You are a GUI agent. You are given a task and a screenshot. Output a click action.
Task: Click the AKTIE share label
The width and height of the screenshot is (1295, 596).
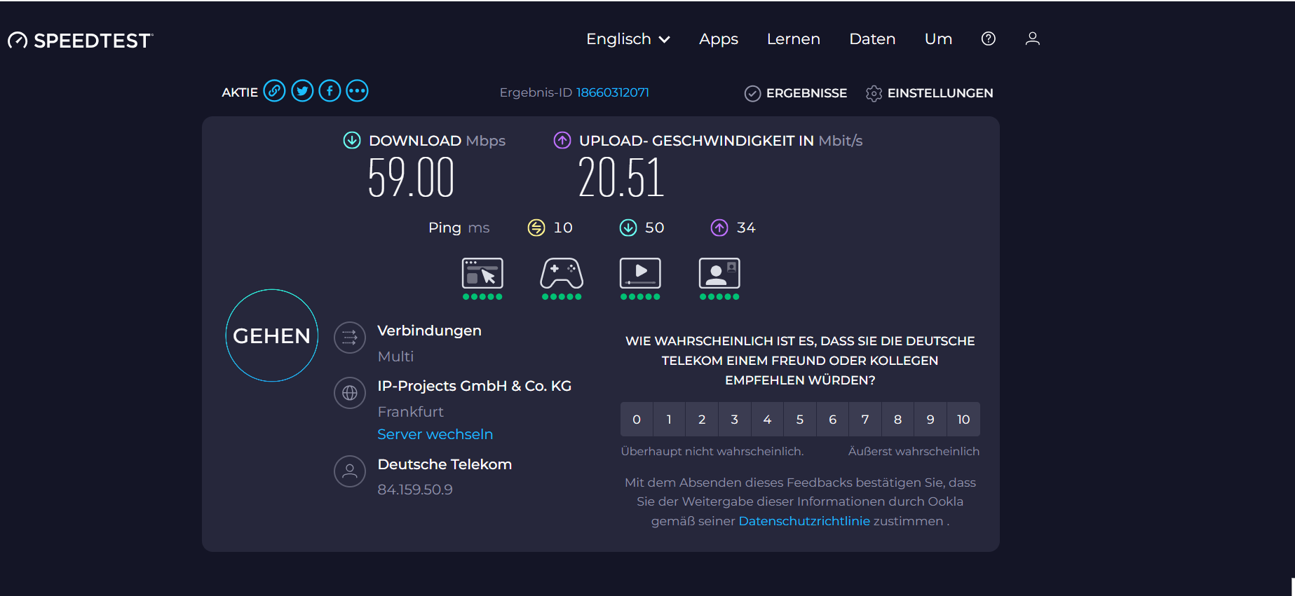[x=240, y=92]
